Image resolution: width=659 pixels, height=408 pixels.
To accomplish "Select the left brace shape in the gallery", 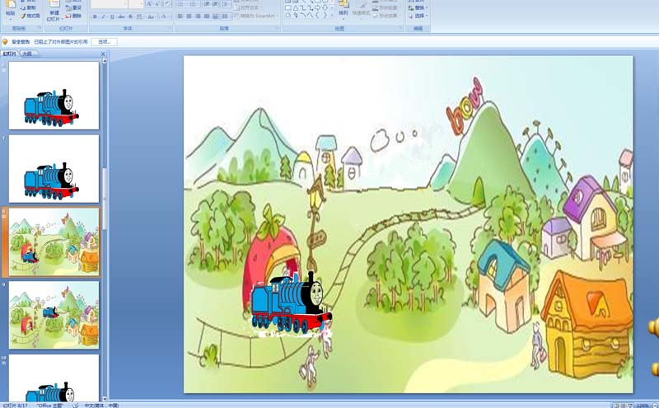I will (317, 15).
